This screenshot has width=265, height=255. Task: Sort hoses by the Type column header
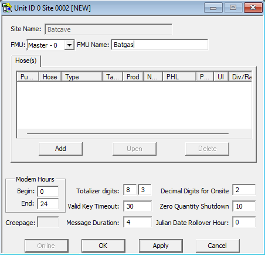[82, 77]
